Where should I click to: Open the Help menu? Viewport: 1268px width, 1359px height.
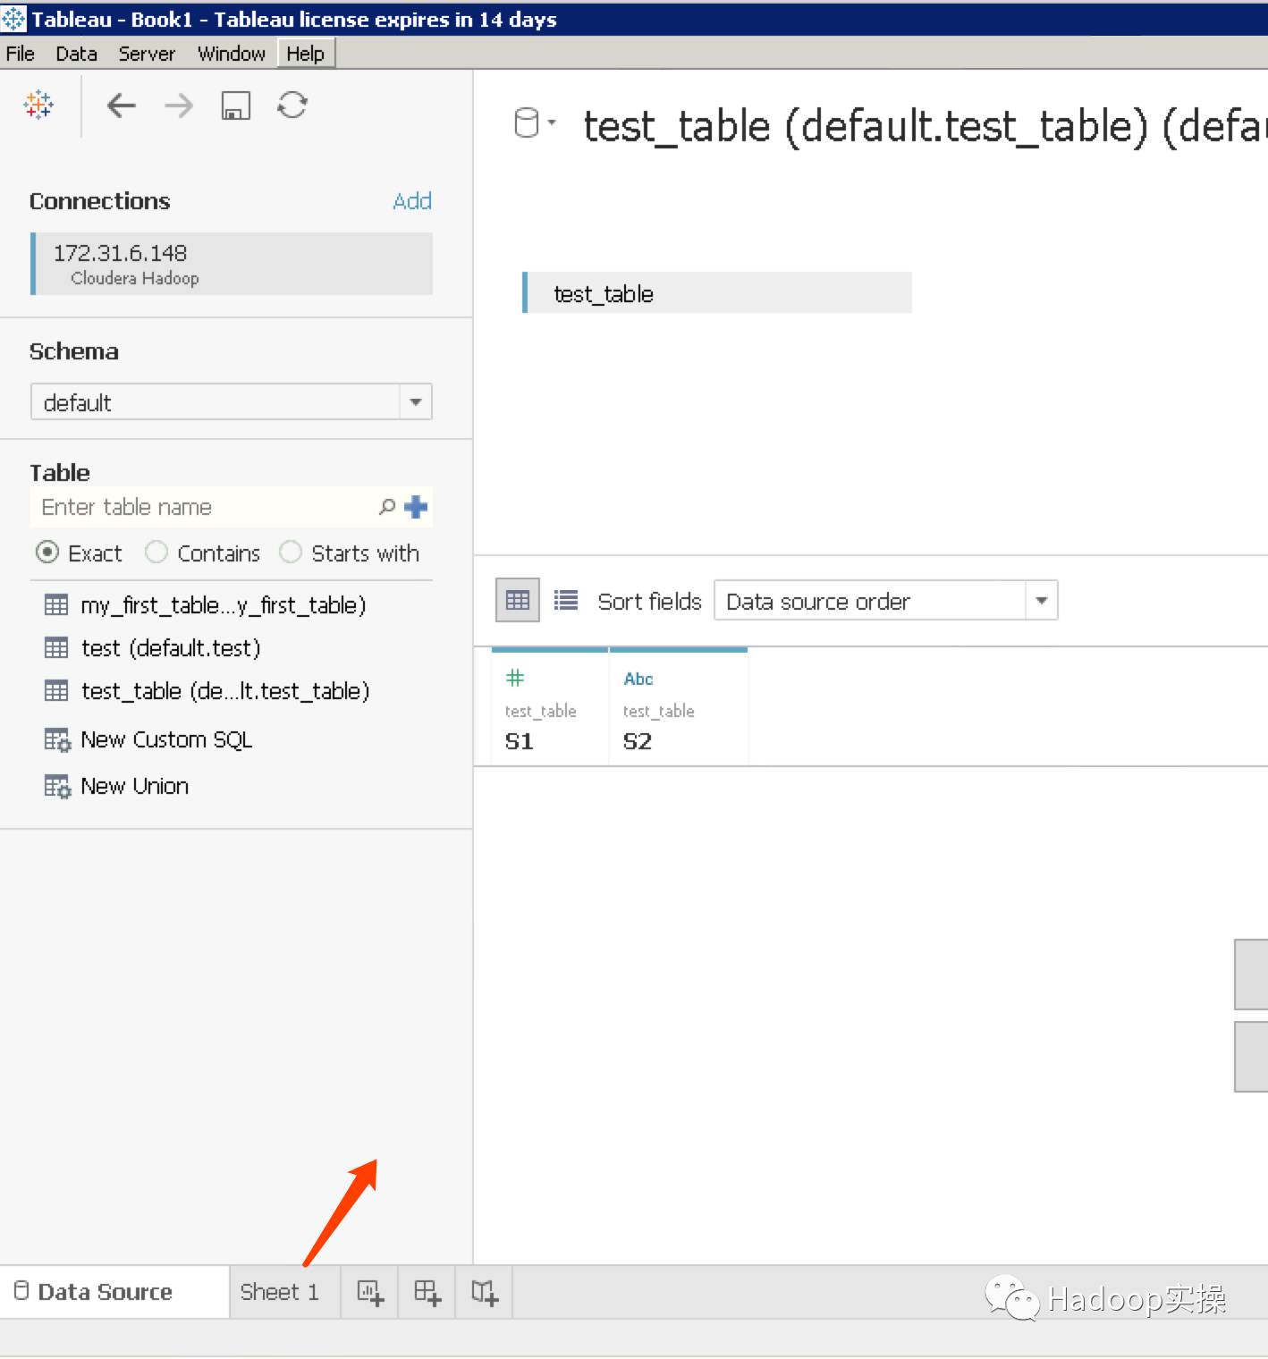coord(306,54)
